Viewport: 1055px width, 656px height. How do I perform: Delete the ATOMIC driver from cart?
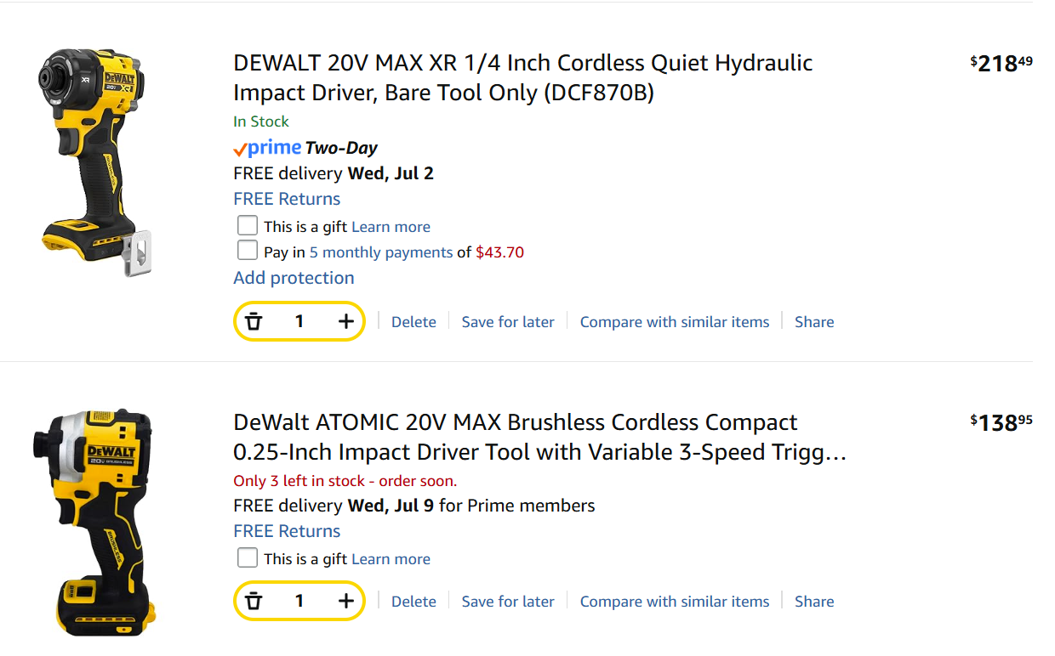413,602
